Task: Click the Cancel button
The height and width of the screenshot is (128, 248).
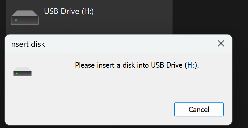Action: coord(199,109)
